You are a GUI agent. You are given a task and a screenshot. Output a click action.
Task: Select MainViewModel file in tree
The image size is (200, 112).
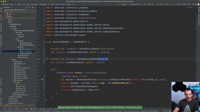click(x=26, y=51)
